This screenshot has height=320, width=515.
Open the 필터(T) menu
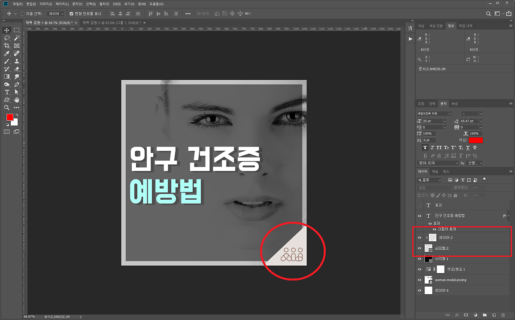[x=105, y=4]
